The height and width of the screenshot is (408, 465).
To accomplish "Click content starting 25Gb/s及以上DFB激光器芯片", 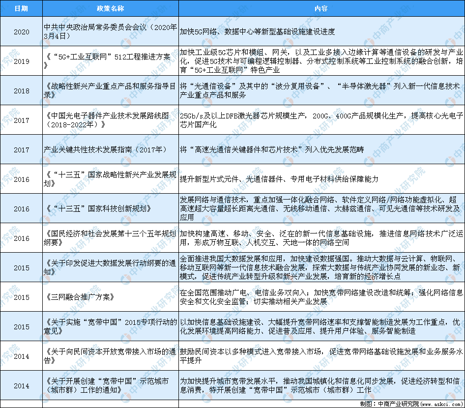I will pyautogui.click(x=321, y=120).
